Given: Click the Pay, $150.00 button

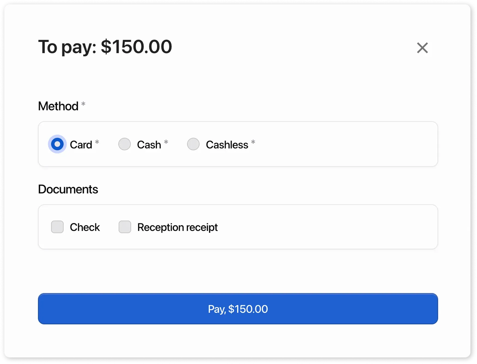Looking at the screenshot, I should [x=238, y=309].
